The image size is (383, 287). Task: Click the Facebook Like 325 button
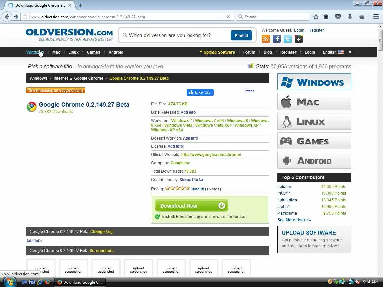200,92
